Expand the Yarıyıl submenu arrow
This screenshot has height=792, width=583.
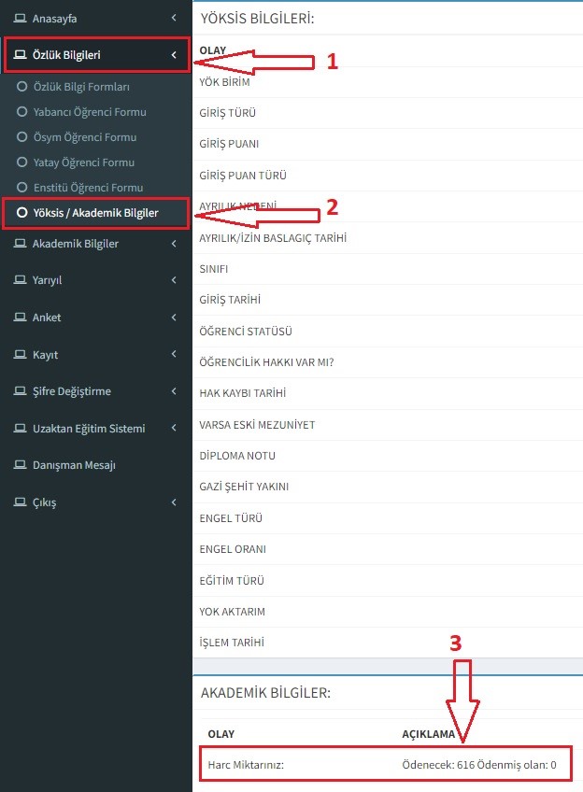174,280
